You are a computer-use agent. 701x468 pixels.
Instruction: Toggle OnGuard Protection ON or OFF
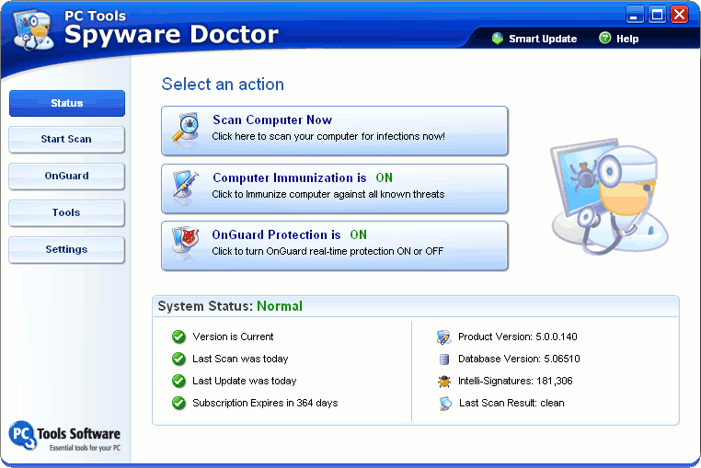[x=358, y=235]
